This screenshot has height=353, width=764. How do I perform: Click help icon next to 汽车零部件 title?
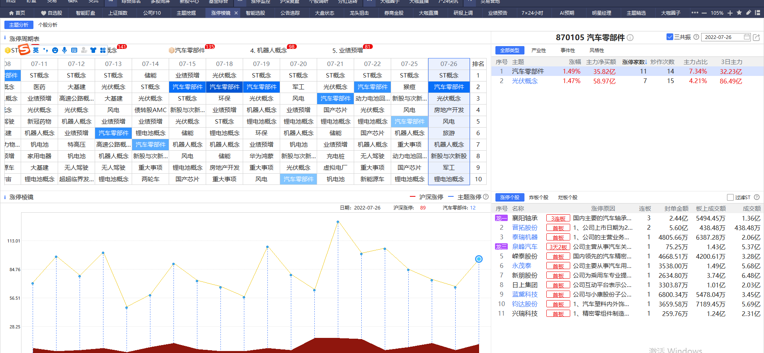coord(630,38)
